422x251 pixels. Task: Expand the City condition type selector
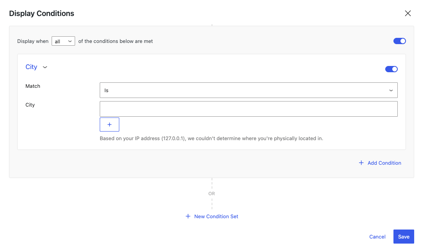click(36, 67)
